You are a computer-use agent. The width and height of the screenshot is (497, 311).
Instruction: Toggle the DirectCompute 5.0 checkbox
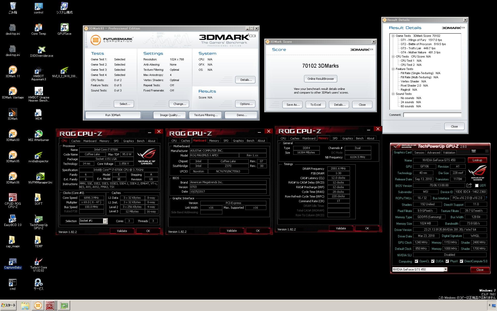tap(461, 261)
